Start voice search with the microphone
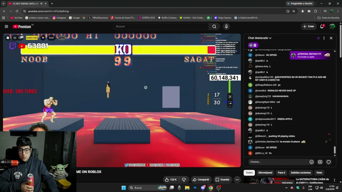This screenshot has height=192, width=342. (226, 26)
